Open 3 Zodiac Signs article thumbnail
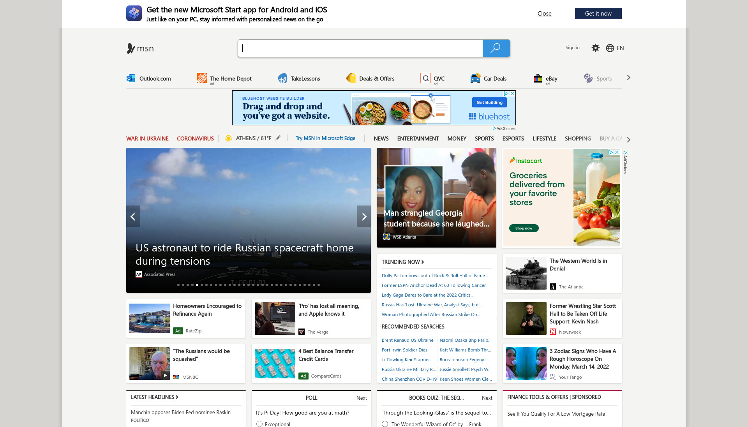 (526, 364)
